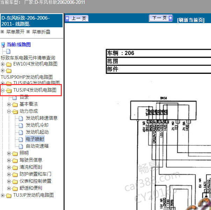Open 目录 page icon

[15, 98]
